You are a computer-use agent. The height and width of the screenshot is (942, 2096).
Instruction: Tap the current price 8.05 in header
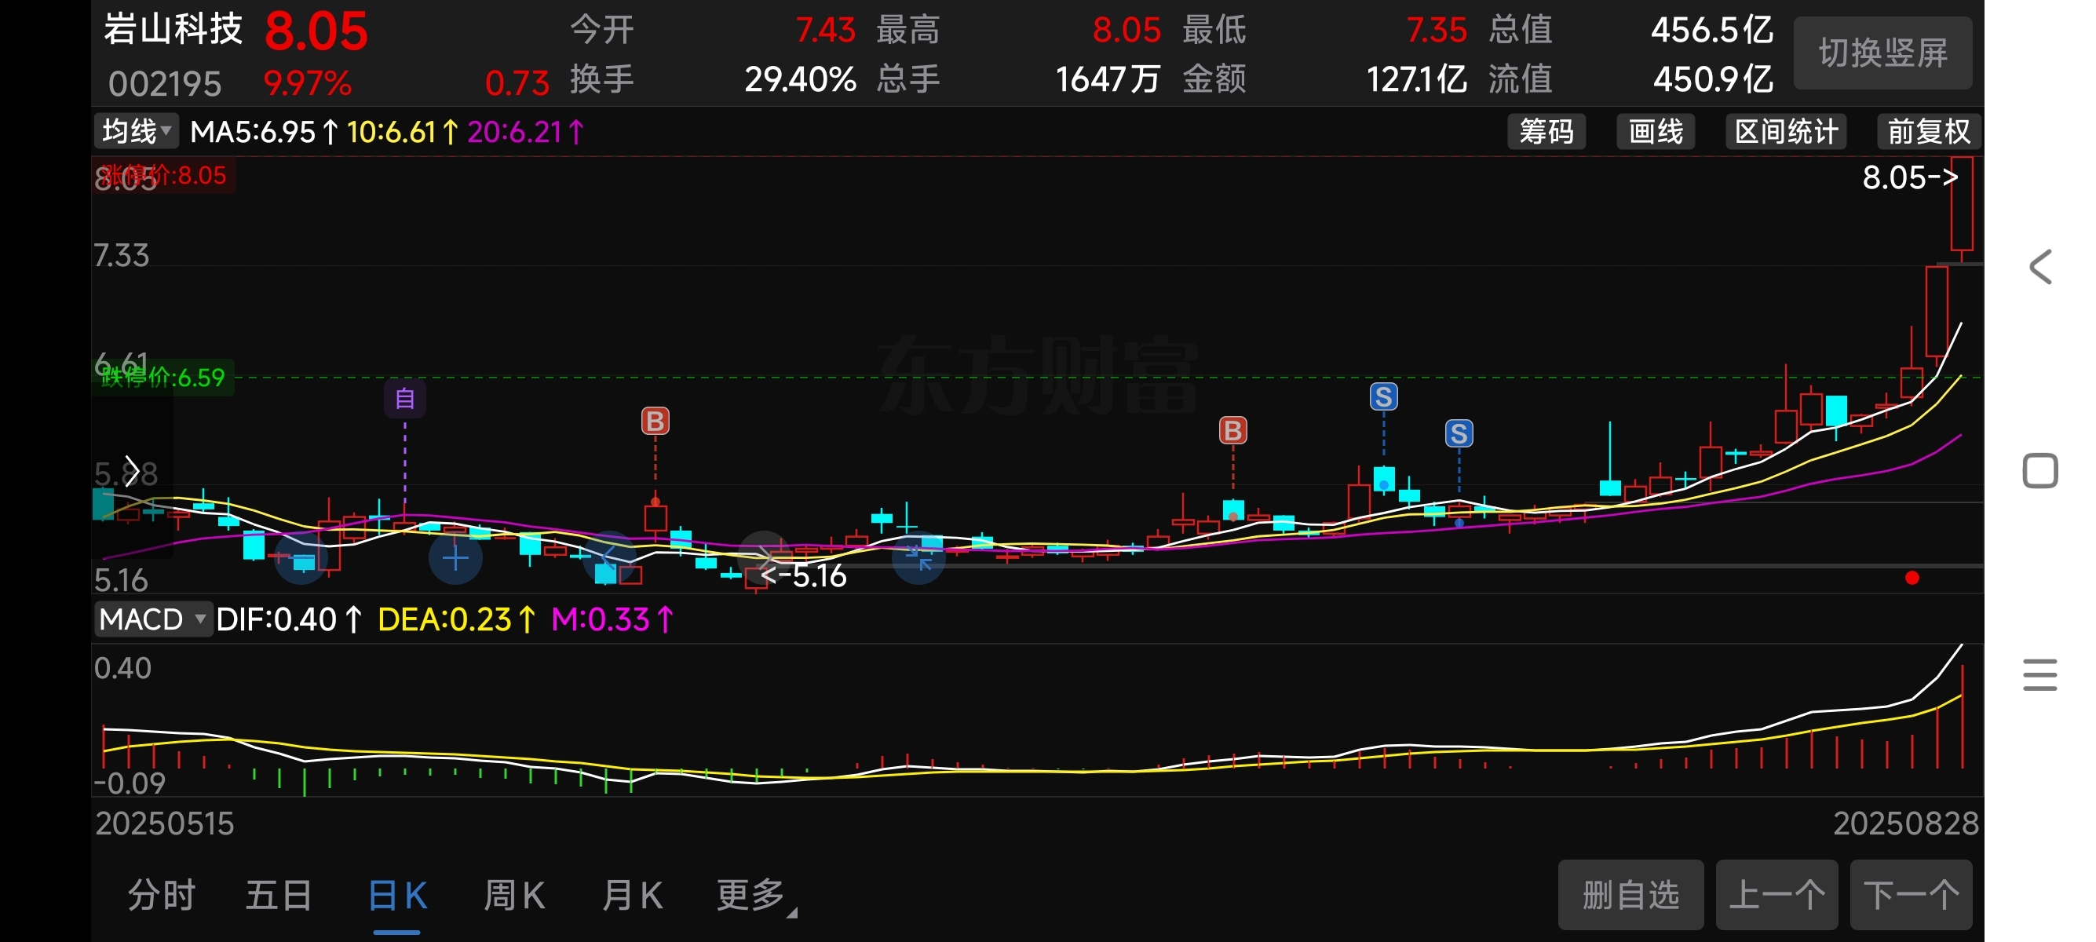tap(316, 31)
